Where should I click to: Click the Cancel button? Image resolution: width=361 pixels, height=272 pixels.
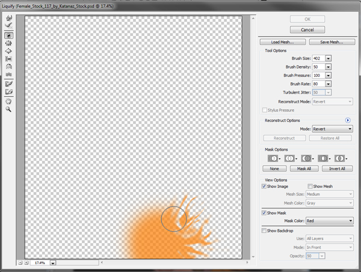click(x=307, y=29)
